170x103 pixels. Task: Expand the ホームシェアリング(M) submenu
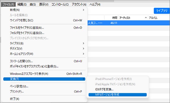[44, 54]
